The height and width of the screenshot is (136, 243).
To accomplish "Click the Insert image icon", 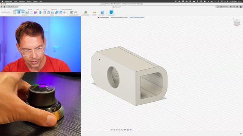I will [102, 12].
